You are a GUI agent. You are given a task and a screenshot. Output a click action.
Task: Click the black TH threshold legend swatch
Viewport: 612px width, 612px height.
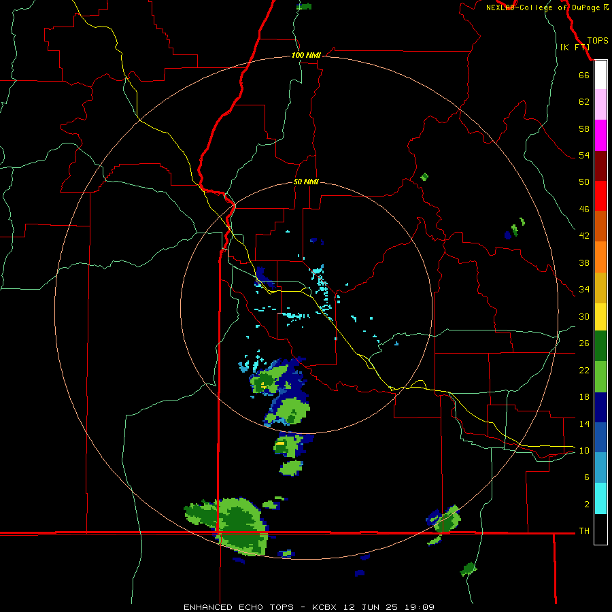(x=600, y=529)
